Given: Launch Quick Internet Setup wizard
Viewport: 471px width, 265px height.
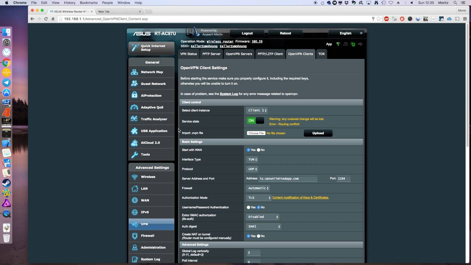Looking at the screenshot, I should (152, 48).
